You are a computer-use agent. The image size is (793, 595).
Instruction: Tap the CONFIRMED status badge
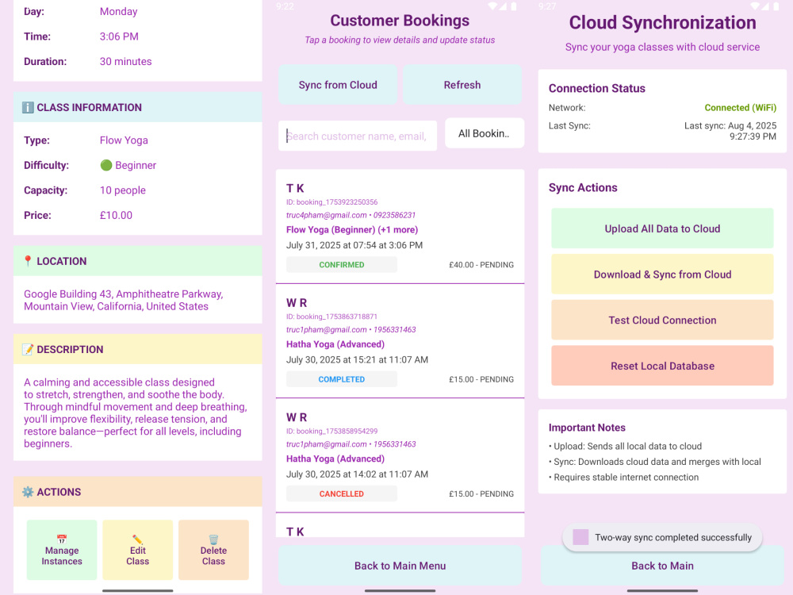point(341,265)
